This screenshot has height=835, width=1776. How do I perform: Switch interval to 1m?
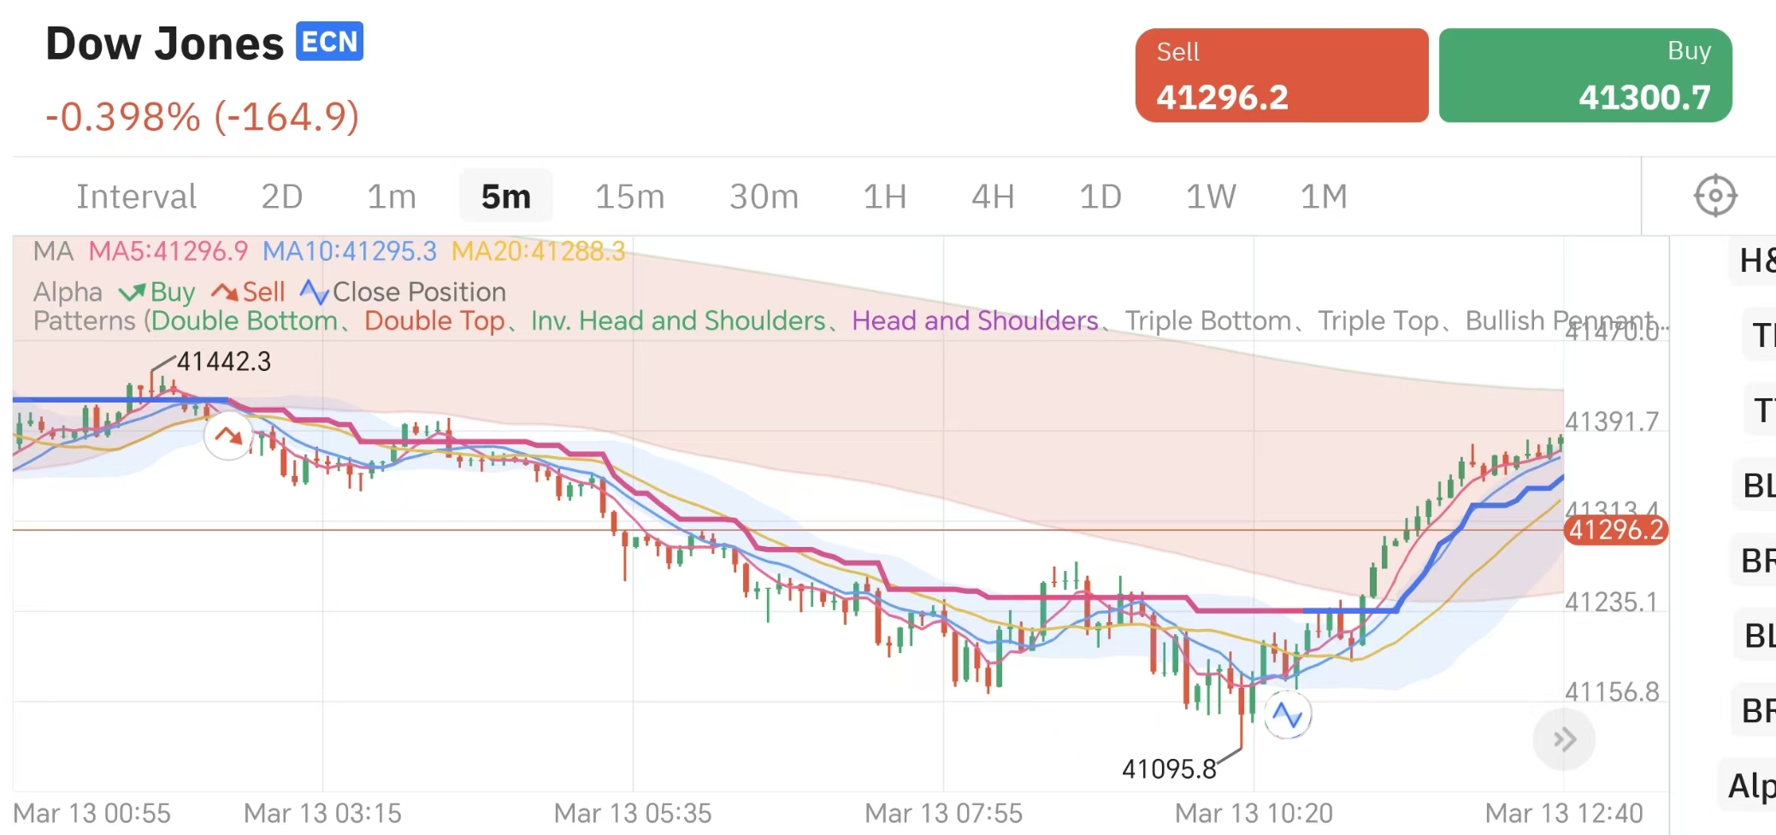coord(392,197)
